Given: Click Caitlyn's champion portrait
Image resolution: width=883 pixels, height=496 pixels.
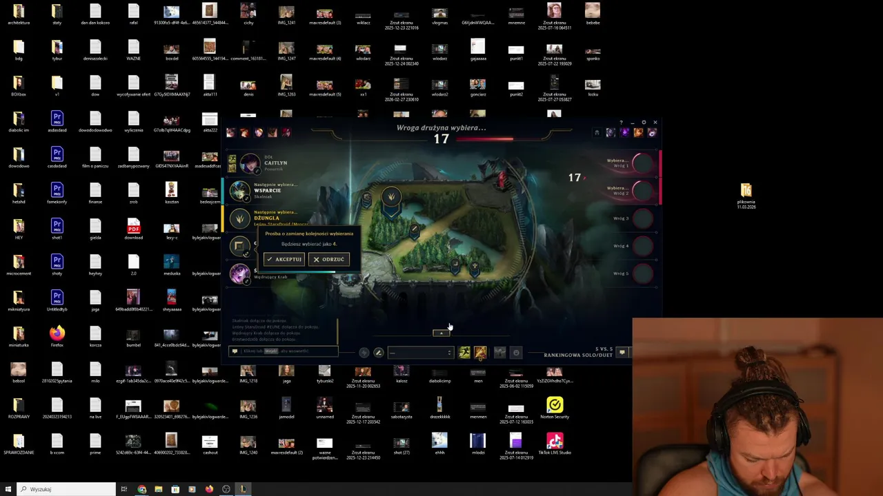Looking at the screenshot, I should (250, 164).
